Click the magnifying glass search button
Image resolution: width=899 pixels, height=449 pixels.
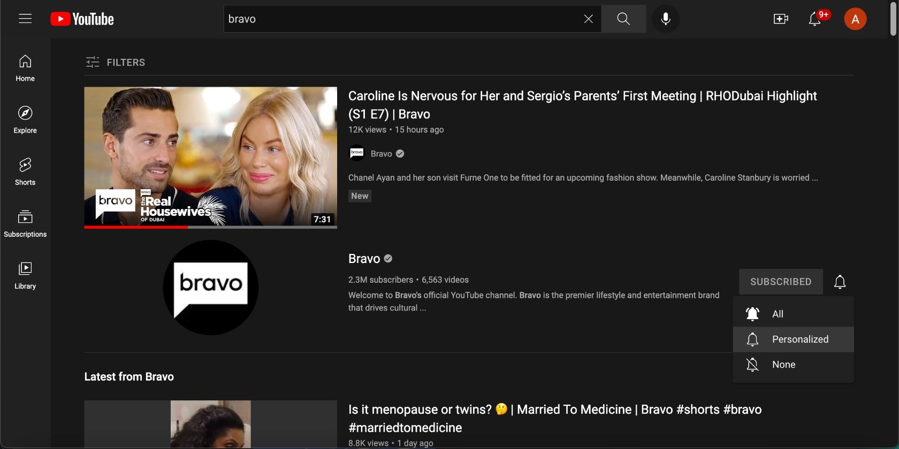tap(623, 19)
